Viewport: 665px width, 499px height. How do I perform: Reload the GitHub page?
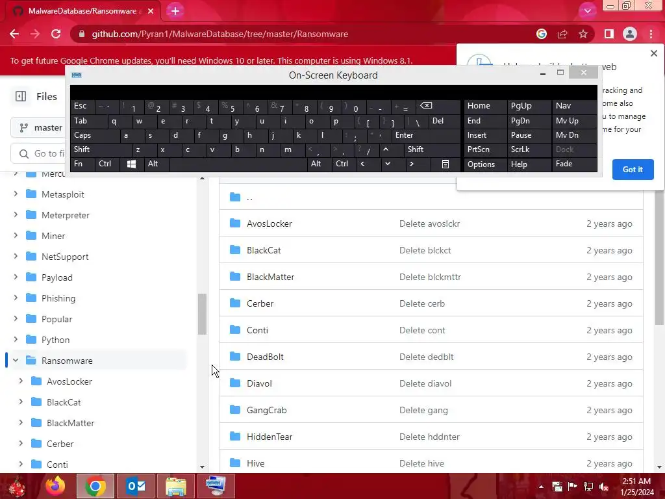click(x=56, y=34)
